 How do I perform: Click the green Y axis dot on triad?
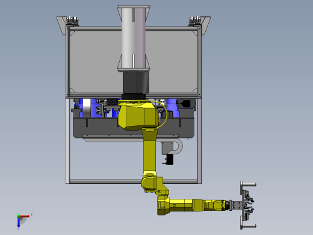click(19, 216)
